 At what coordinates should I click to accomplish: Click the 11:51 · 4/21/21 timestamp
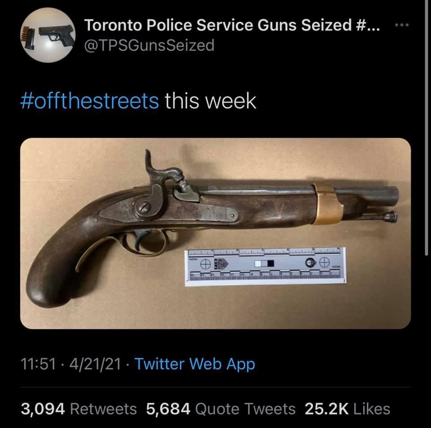[71, 364]
